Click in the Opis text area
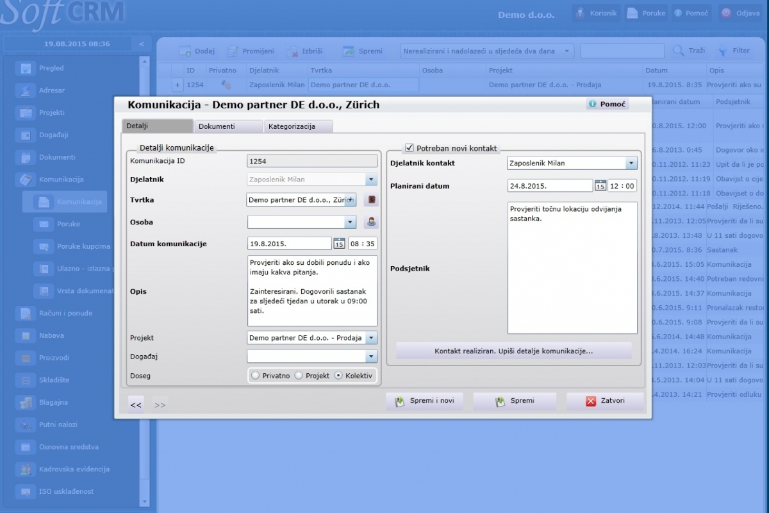The width and height of the screenshot is (769, 513). pyautogui.click(x=312, y=291)
